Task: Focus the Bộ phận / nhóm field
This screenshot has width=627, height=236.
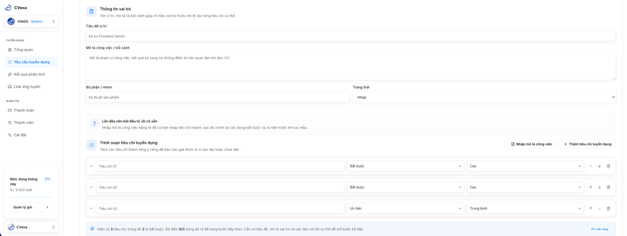Action: 217,97
